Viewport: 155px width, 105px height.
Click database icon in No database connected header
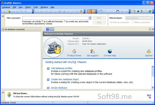coord(3,29)
